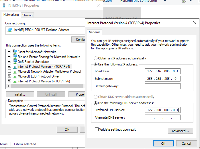Click the Install... button
Viewport: 200px width, 149px height.
(20, 94)
